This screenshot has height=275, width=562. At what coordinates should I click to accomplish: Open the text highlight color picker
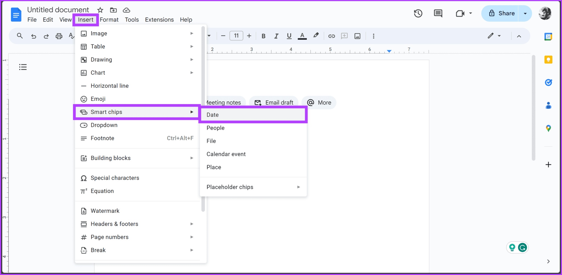316,36
